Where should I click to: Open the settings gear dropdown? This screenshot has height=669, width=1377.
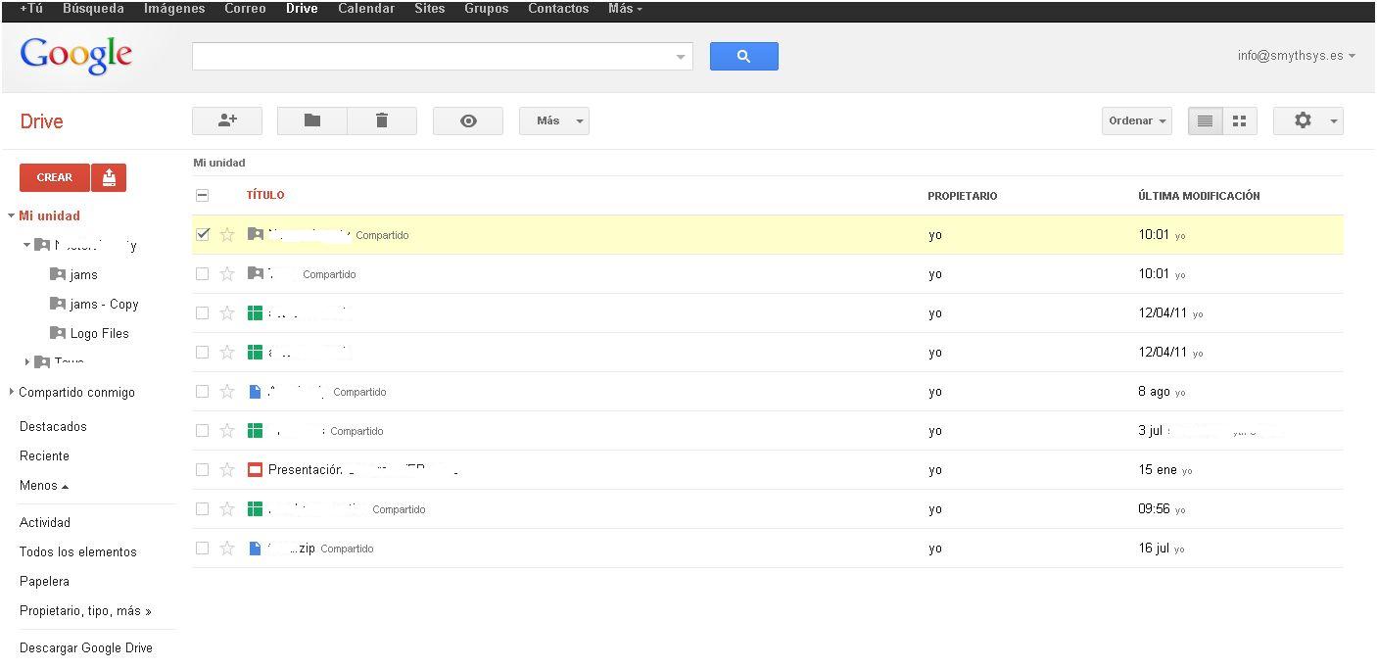point(1307,120)
